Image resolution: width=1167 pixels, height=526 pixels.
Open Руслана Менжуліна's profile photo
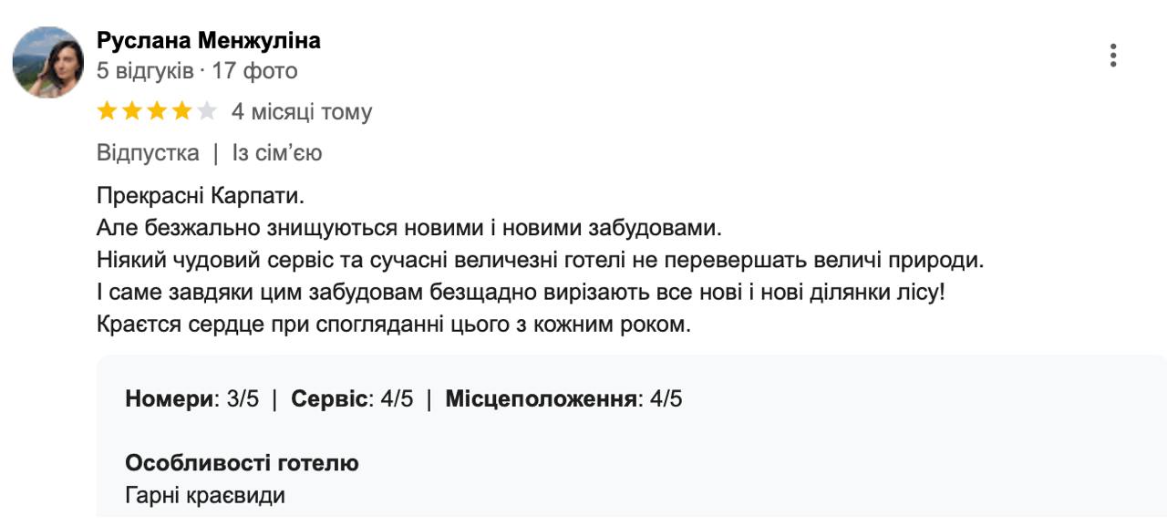[48, 62]
